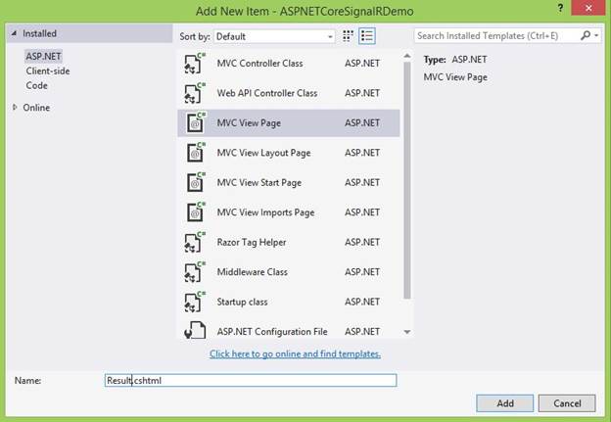Select Startup class template name
Viewport: 611px width, 422px height.
coord(242,302)
